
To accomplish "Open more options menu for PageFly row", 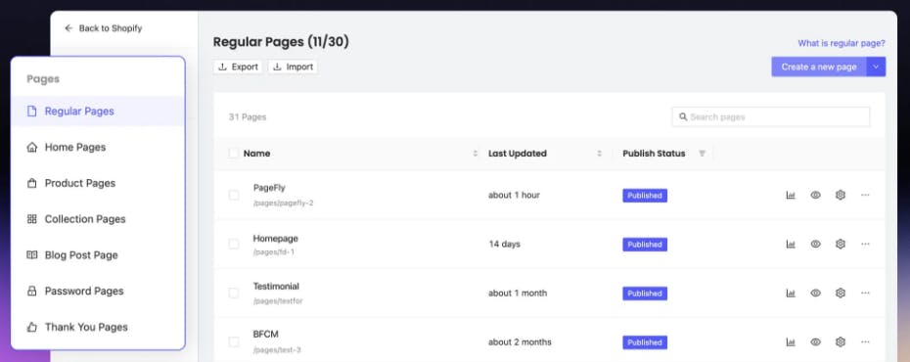I will 865,195.
